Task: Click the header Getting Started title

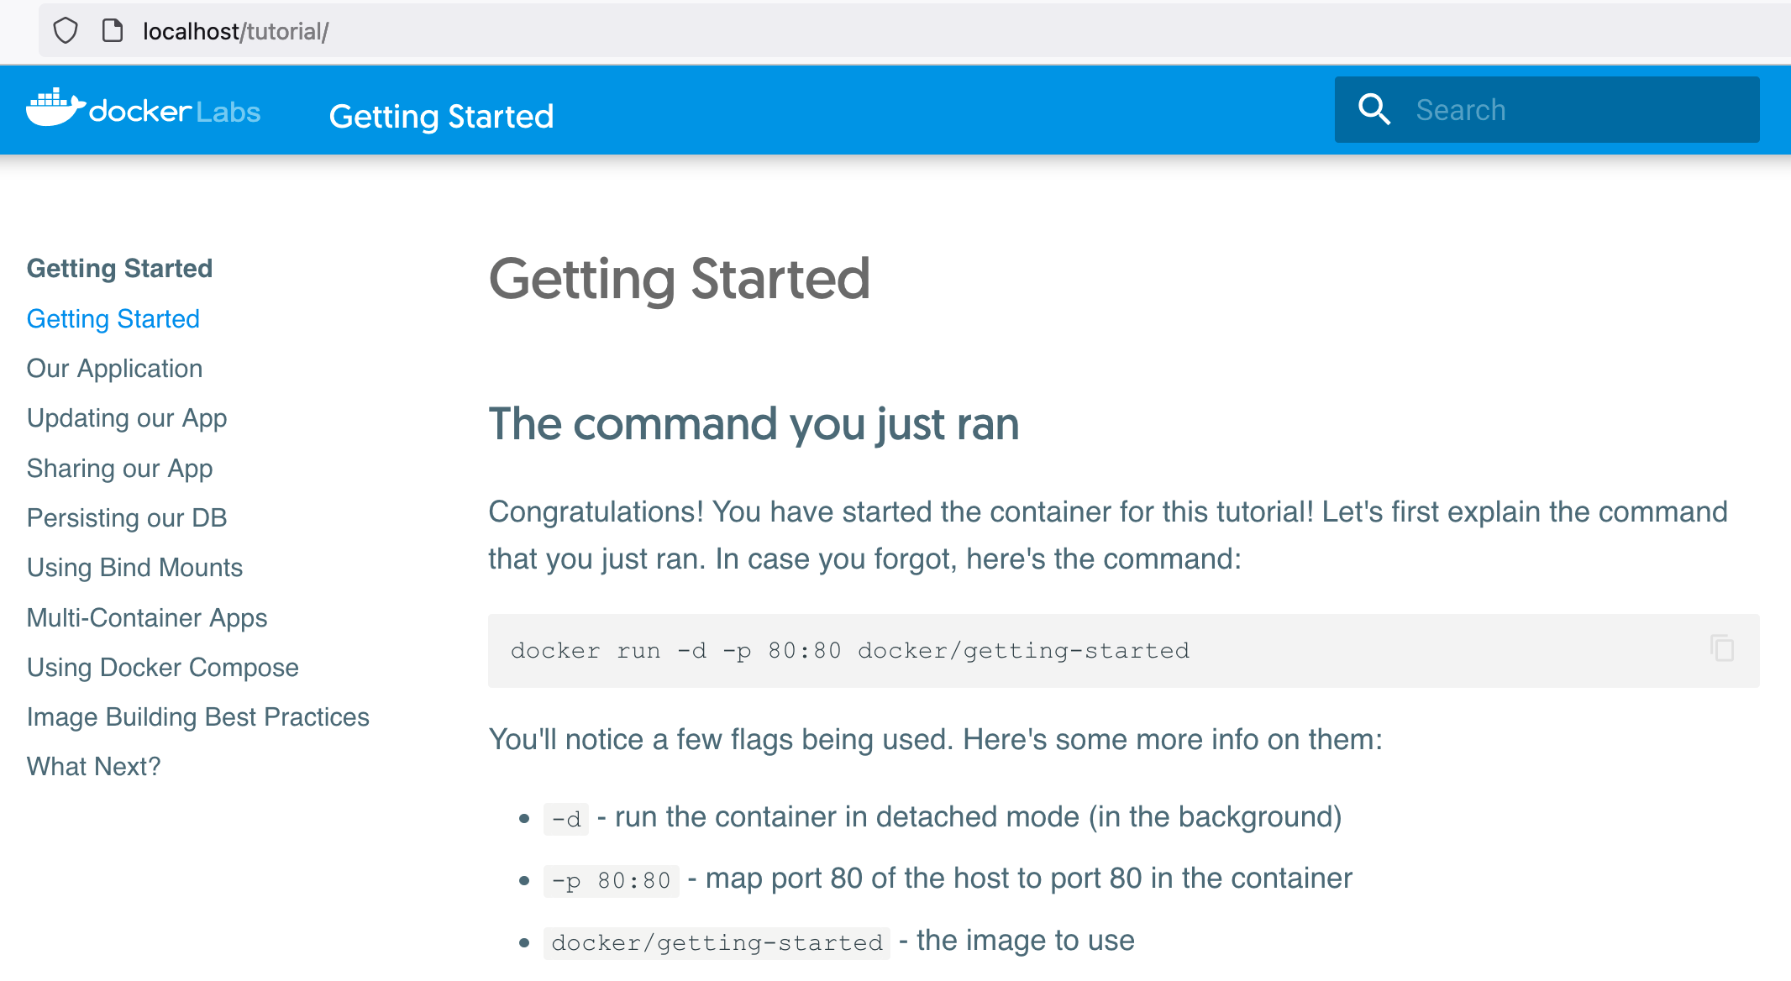Action: coord(442,117)
